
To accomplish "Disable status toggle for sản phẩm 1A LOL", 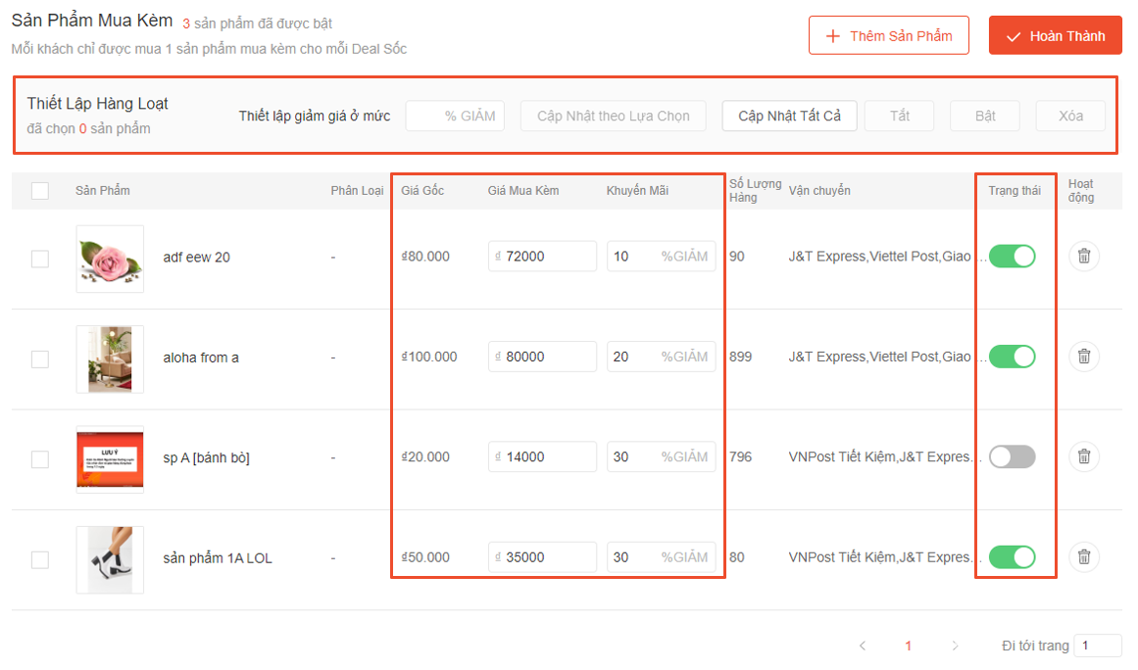I will tap(1012, 557).
